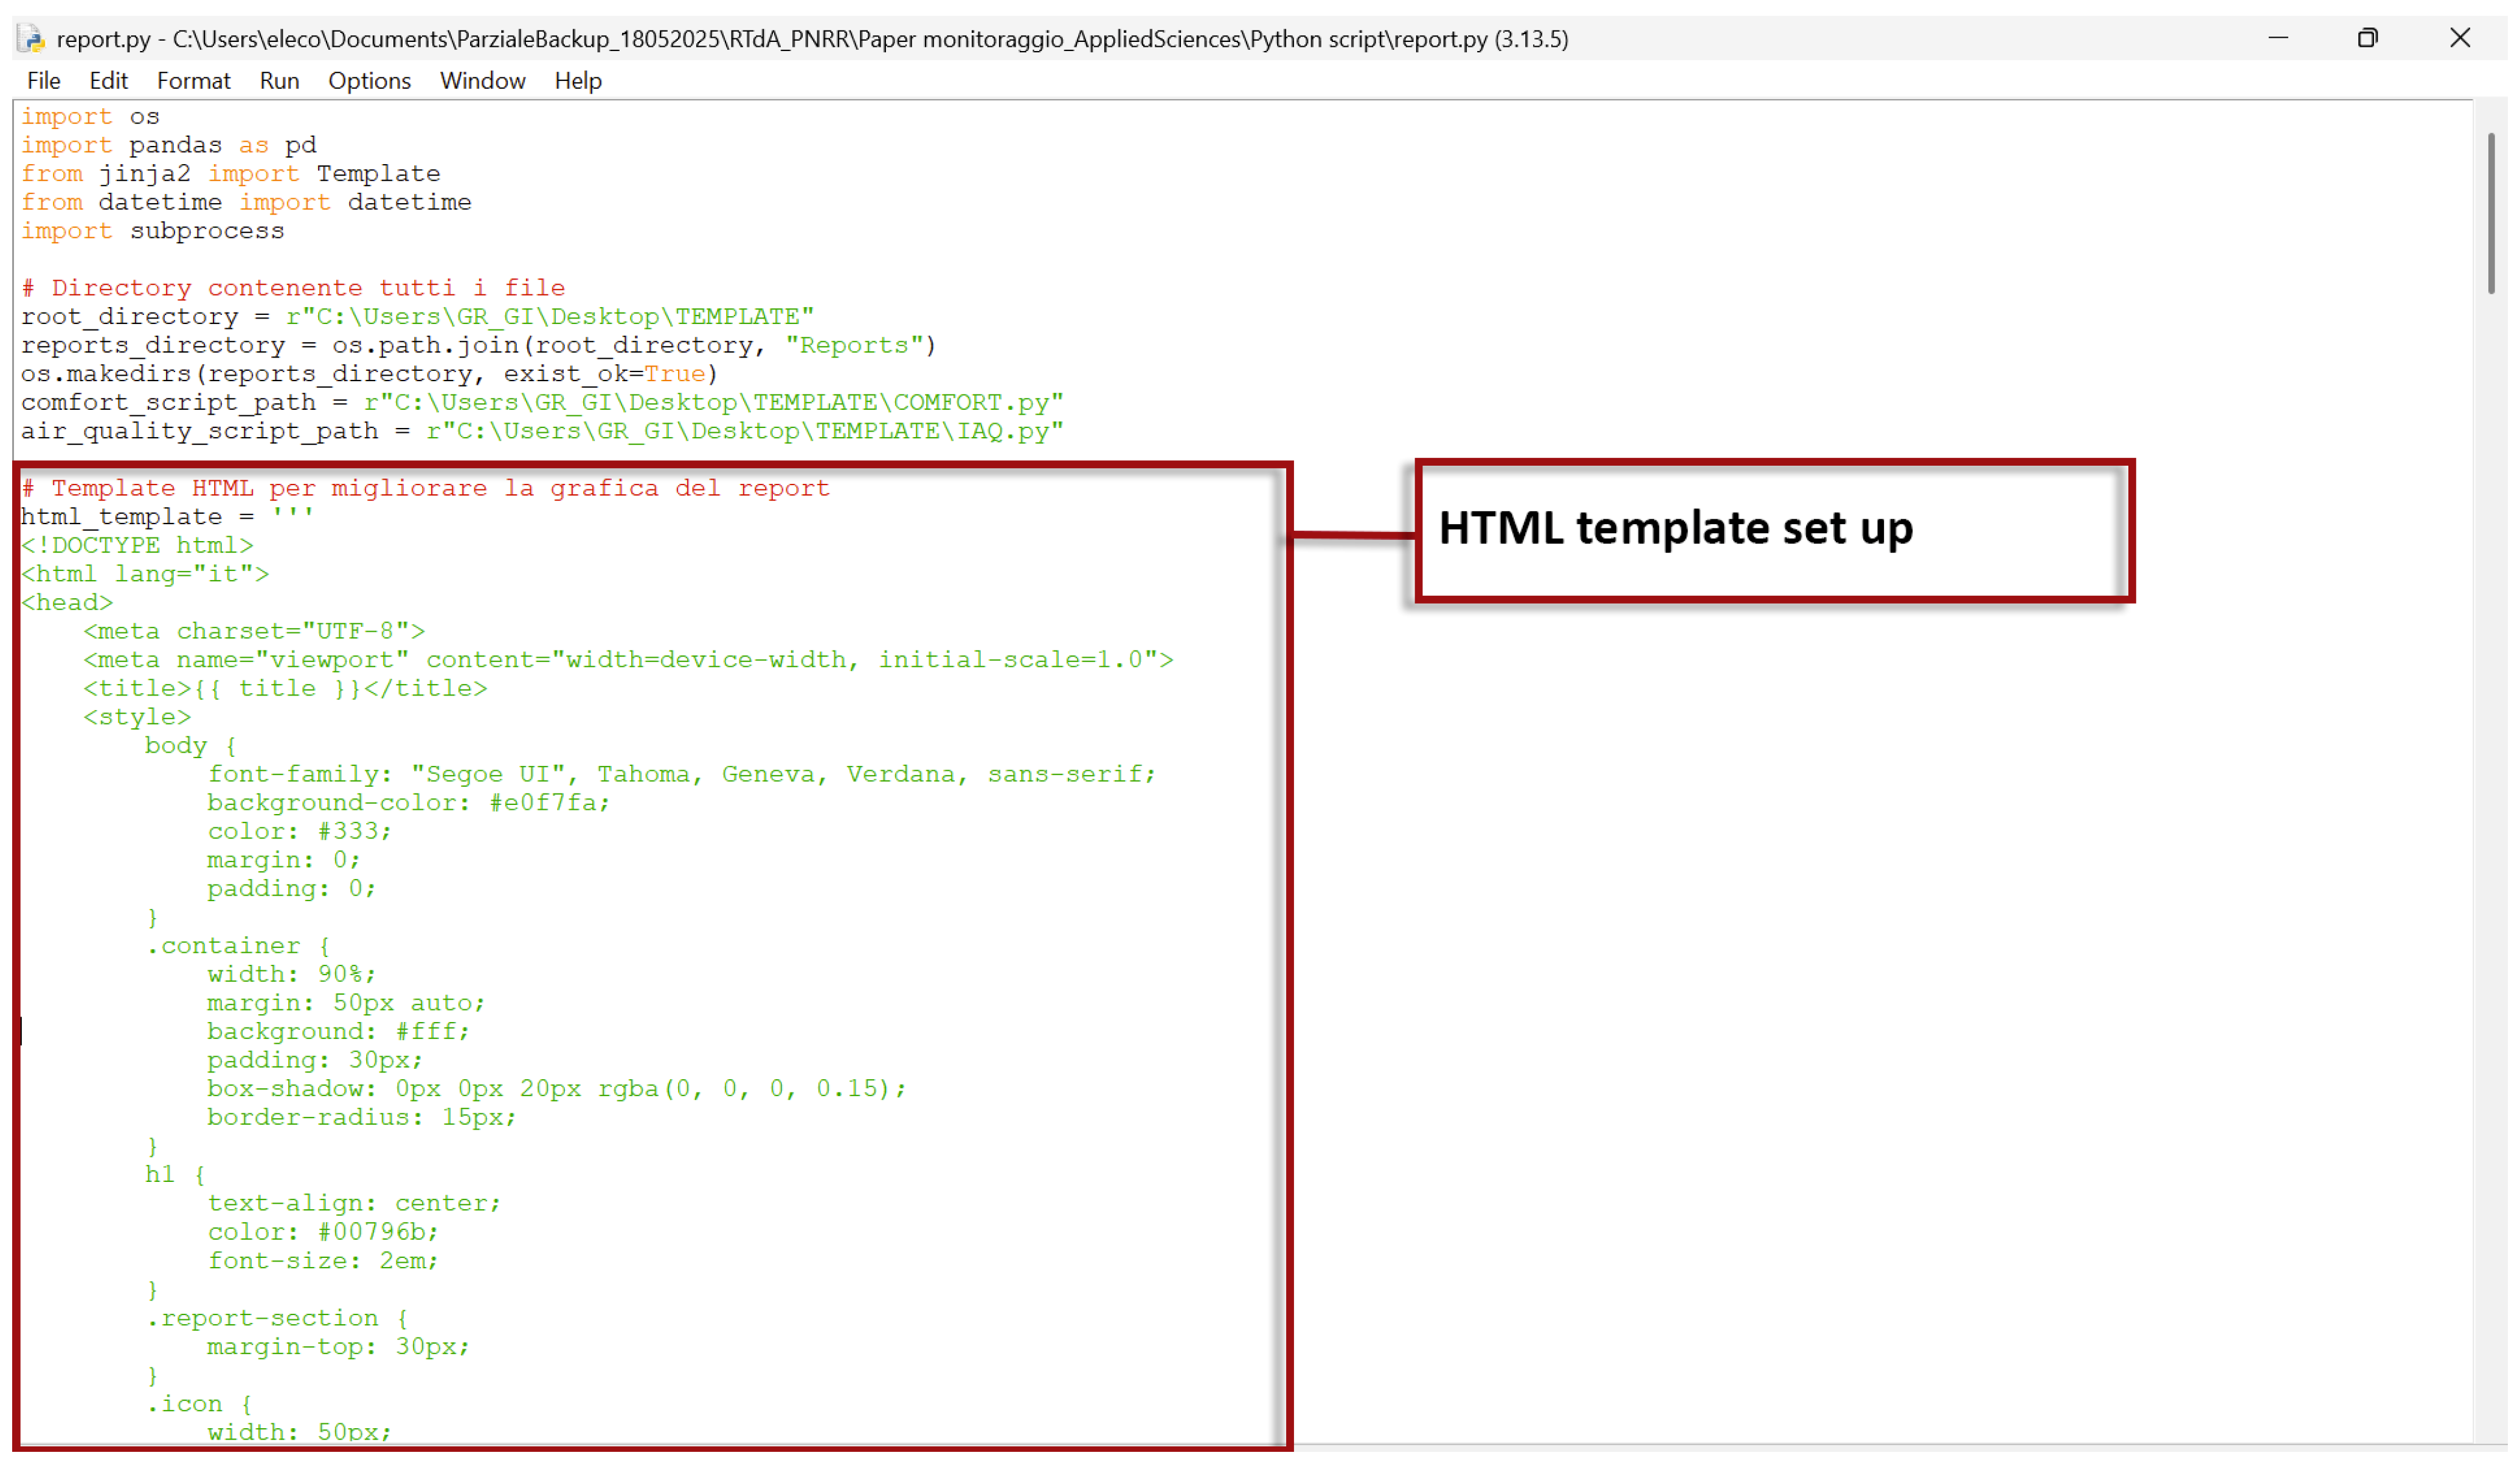Click the 'font-size: 2em;' line
Screen dimensions: 2520x1464
322,1262
